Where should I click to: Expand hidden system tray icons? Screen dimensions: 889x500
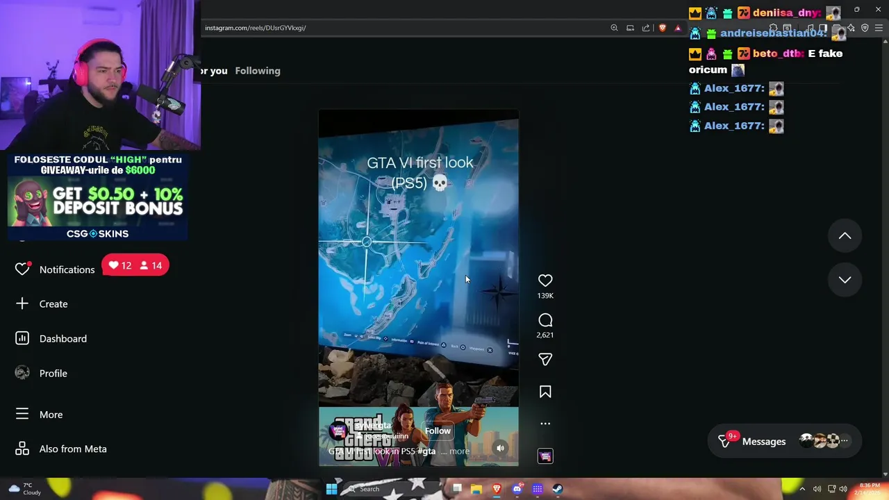802,489
